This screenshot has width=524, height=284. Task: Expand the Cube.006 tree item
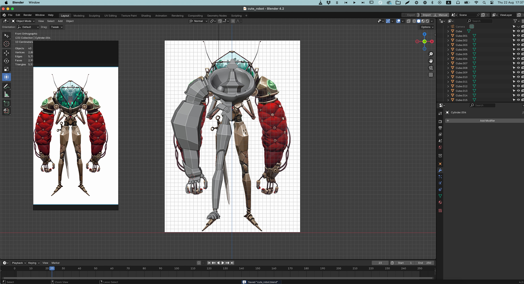(448, 59)
